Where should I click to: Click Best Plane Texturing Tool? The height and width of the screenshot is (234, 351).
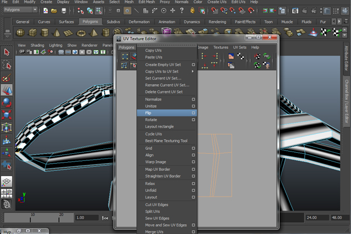[x=167, y=141]
